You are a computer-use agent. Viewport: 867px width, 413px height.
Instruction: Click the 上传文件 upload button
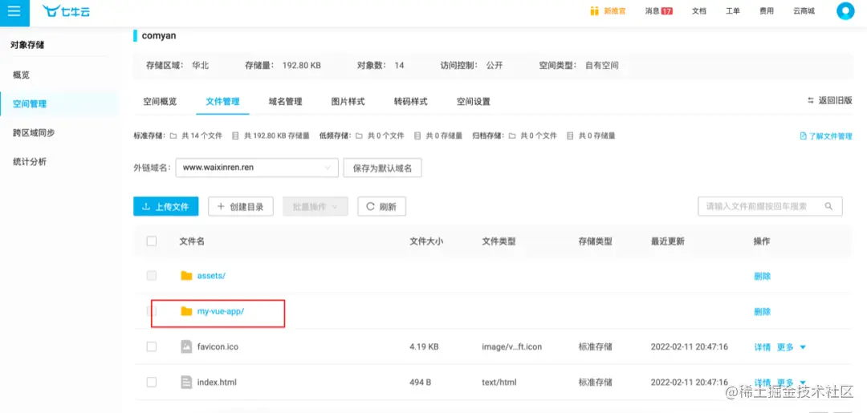[x=165, y=207]
